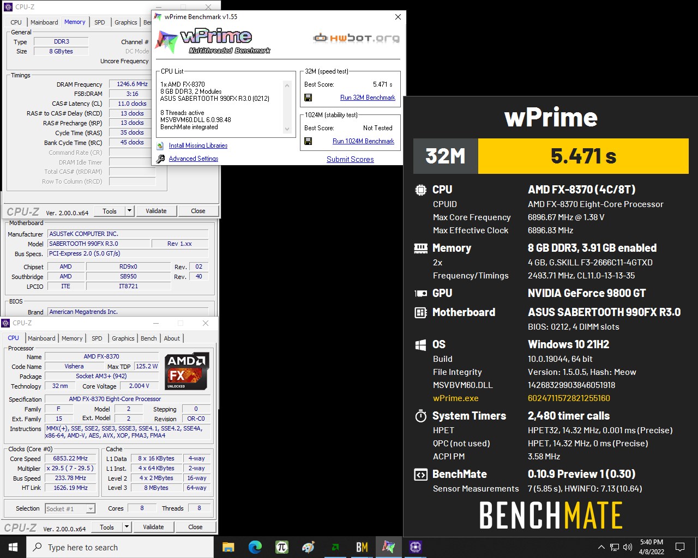Switch to wPrime via taskbar icon
This screenshot has width=698, height=558.
pyautogui.click(x=389, y=547)
